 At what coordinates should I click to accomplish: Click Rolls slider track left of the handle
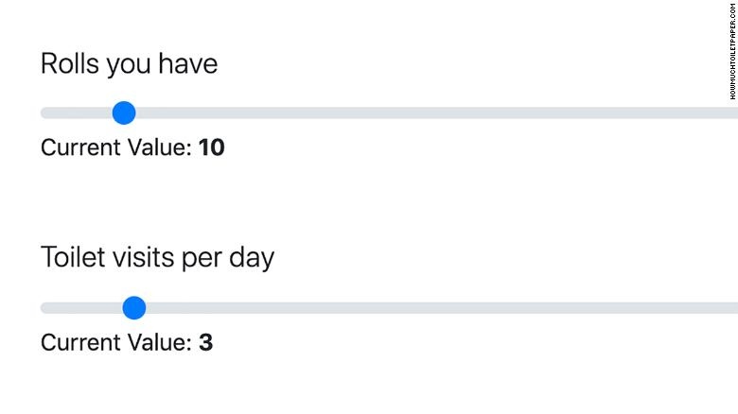(76, 113)
